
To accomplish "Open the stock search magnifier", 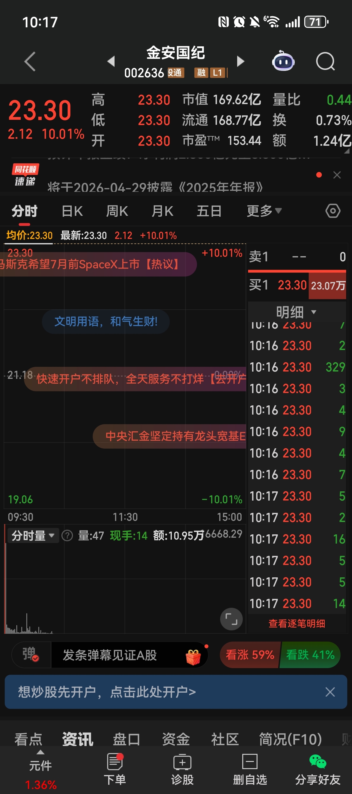I will pos(325,62).
